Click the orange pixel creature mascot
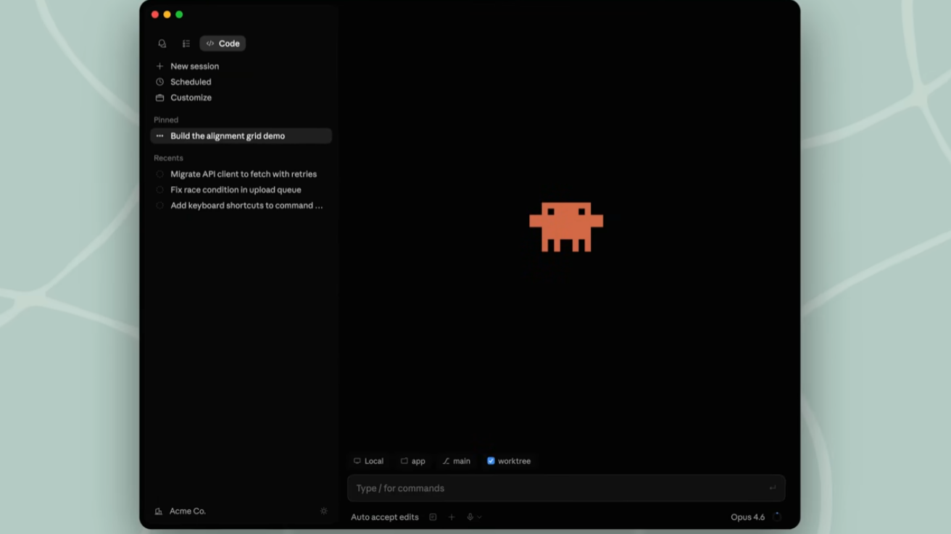Screen dimensions: 951x534 [566, 227]
